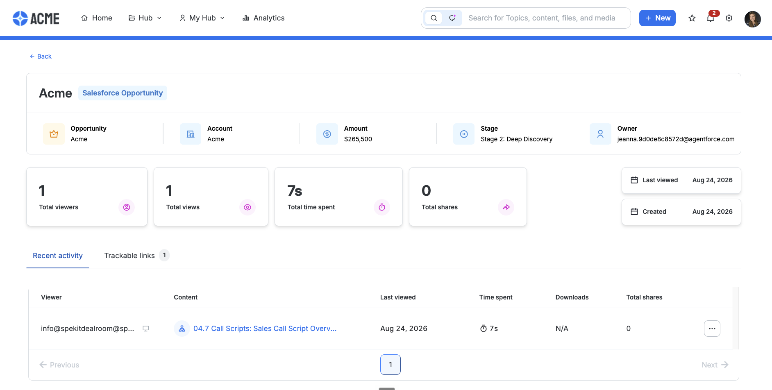Click the Stage arrow icon
The image size is (772, 390).
tap(464, 134)
